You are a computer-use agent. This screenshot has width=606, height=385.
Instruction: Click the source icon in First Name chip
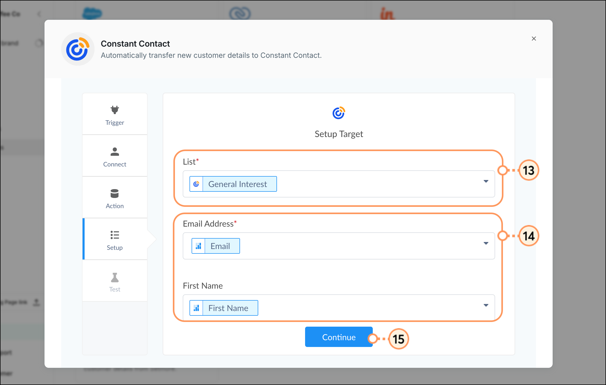point(196,308)
